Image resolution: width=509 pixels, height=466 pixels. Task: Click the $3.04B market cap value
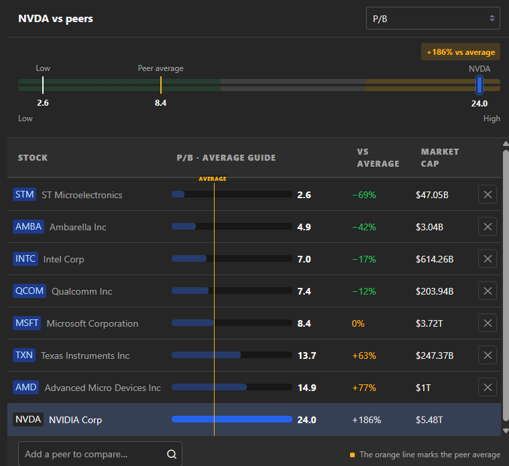[429, 227]
